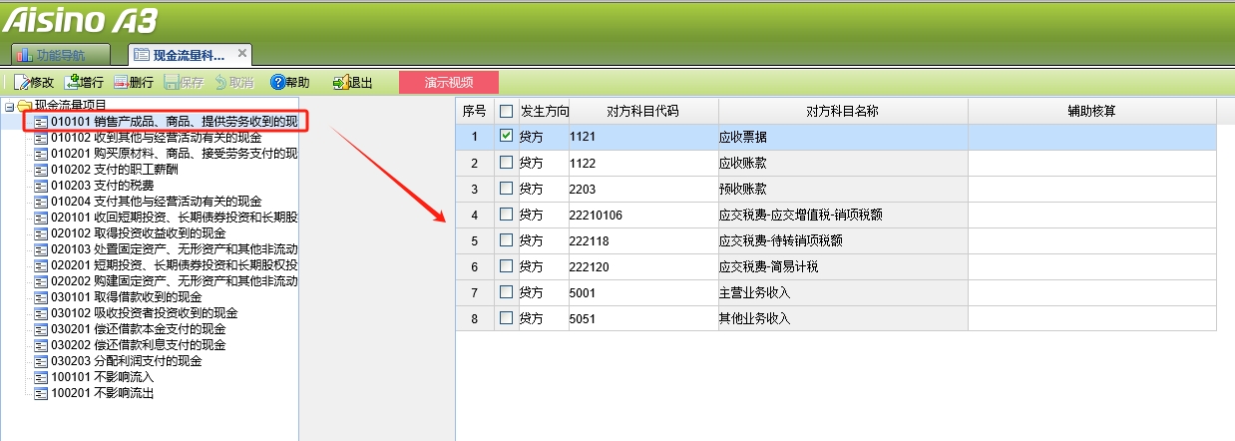1235x441 pixels.
Task: Click the 序号 column header
Action: point(475,111)
